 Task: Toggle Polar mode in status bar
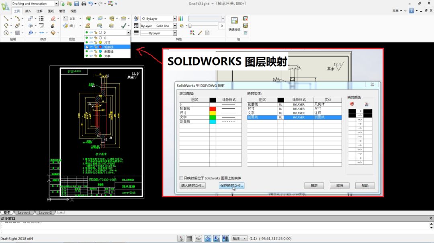(x=208, y=238)
